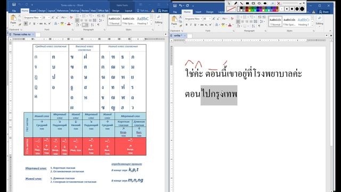This screenshot has height=192, width=341.
Task: Toggle Bold in write window
Action: point(186,25)
